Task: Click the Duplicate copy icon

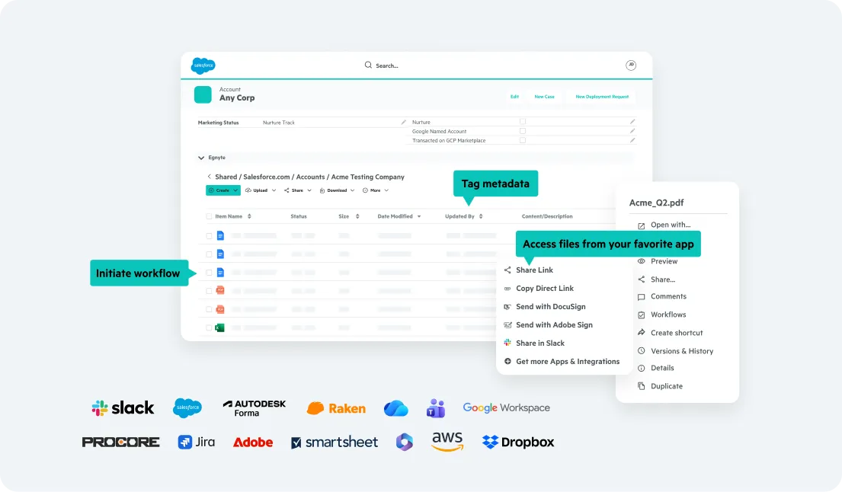Action: coord(641,386)
